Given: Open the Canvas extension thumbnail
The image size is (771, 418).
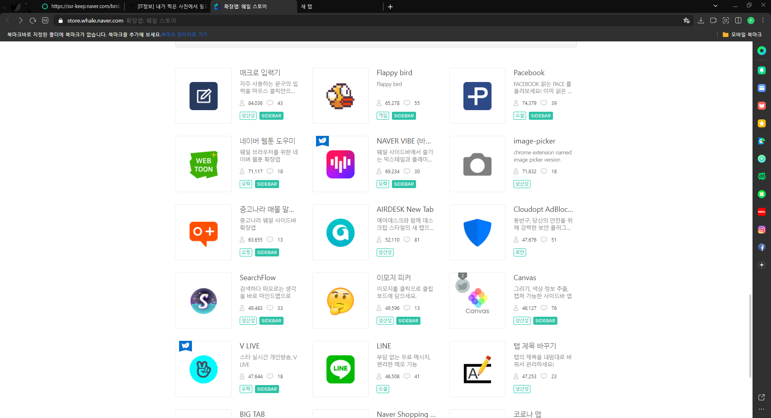Looking at the screenshot, I should (x=477, y=301).
